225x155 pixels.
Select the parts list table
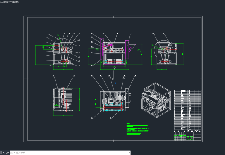187,111
